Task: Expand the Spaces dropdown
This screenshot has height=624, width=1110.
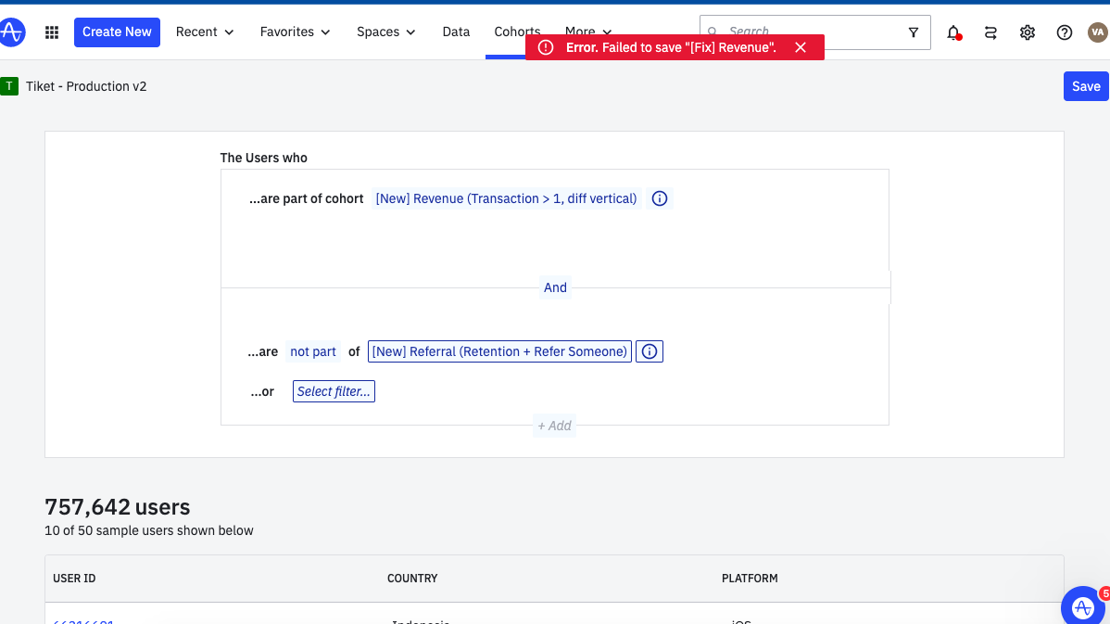Action: point(385,32)
